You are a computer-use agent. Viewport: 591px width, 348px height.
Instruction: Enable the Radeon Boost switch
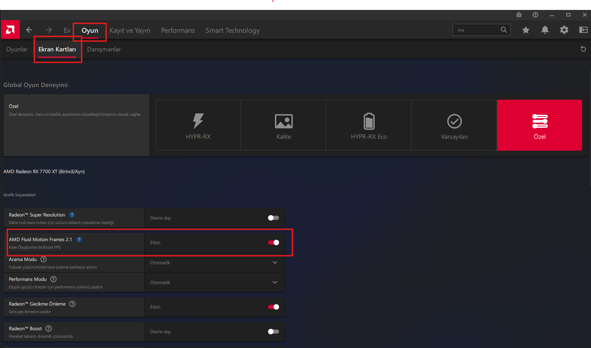click(x=274, y=332)
